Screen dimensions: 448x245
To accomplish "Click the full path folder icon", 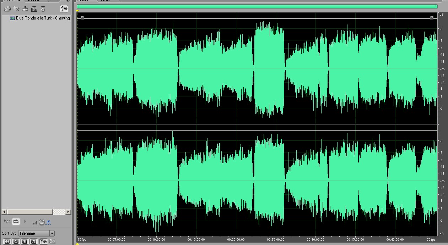I will point(52,241).
